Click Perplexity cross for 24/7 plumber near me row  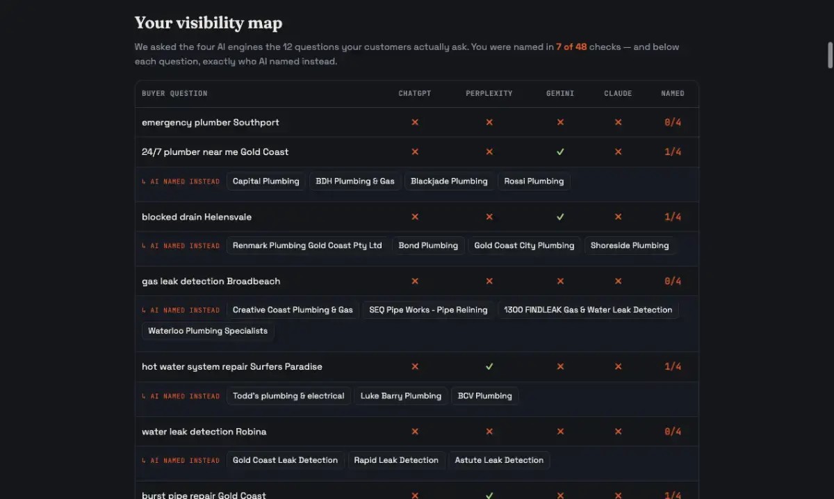(489, 152)
